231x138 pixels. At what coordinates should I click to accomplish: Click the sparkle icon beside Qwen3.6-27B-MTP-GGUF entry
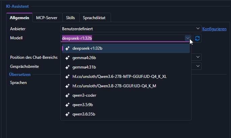coord(67,77)
